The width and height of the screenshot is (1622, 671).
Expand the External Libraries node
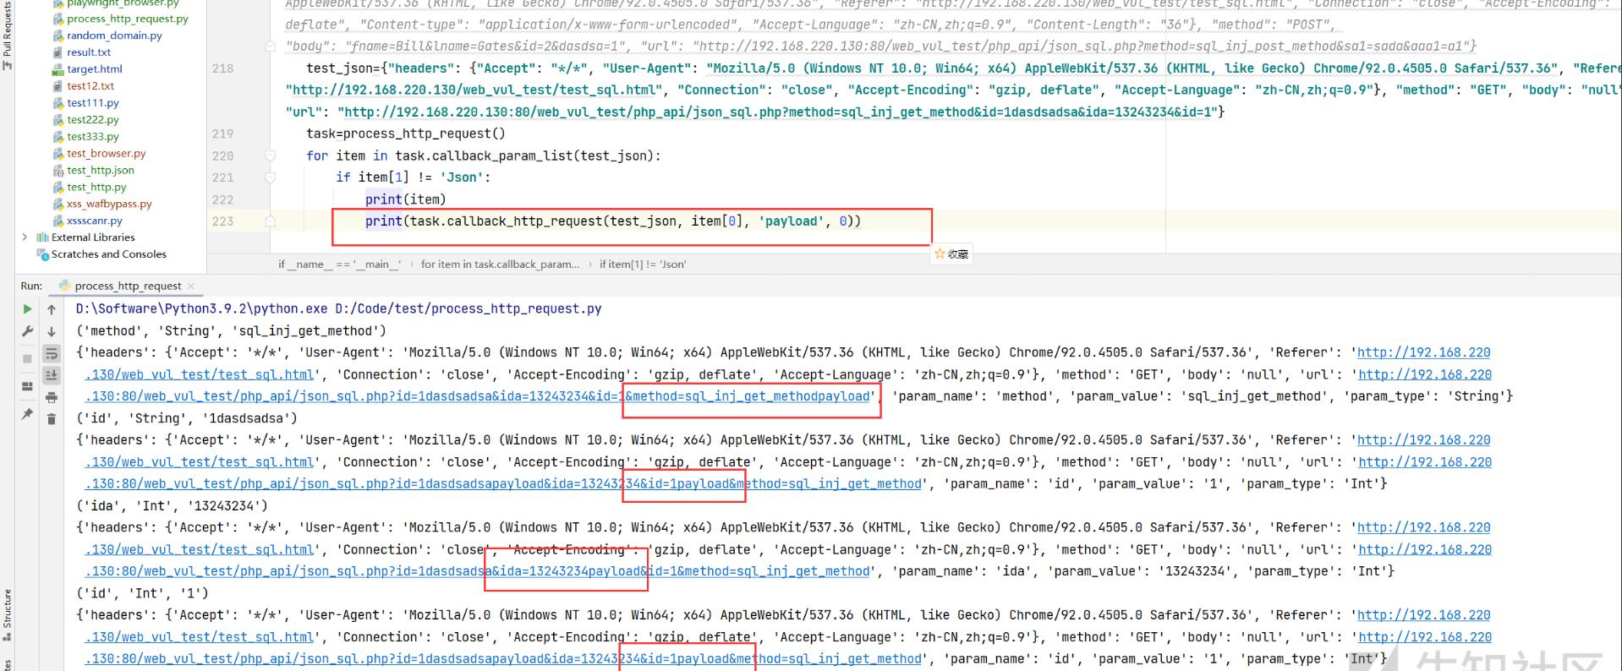[x=25, y=237]
